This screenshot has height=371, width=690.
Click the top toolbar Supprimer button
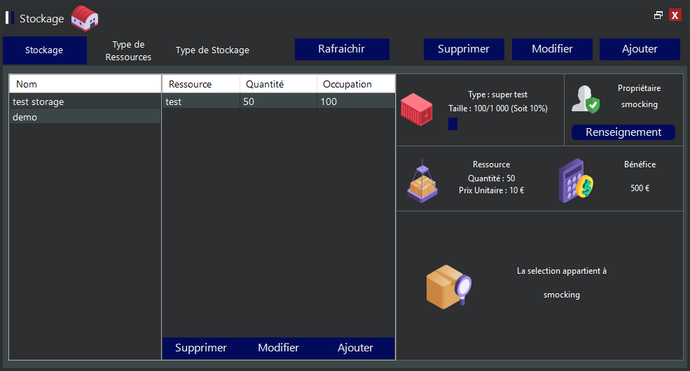[464, 49]
